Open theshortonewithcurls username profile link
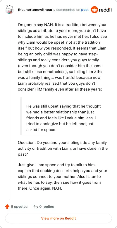Screen dimensions: 117x228 37,10
